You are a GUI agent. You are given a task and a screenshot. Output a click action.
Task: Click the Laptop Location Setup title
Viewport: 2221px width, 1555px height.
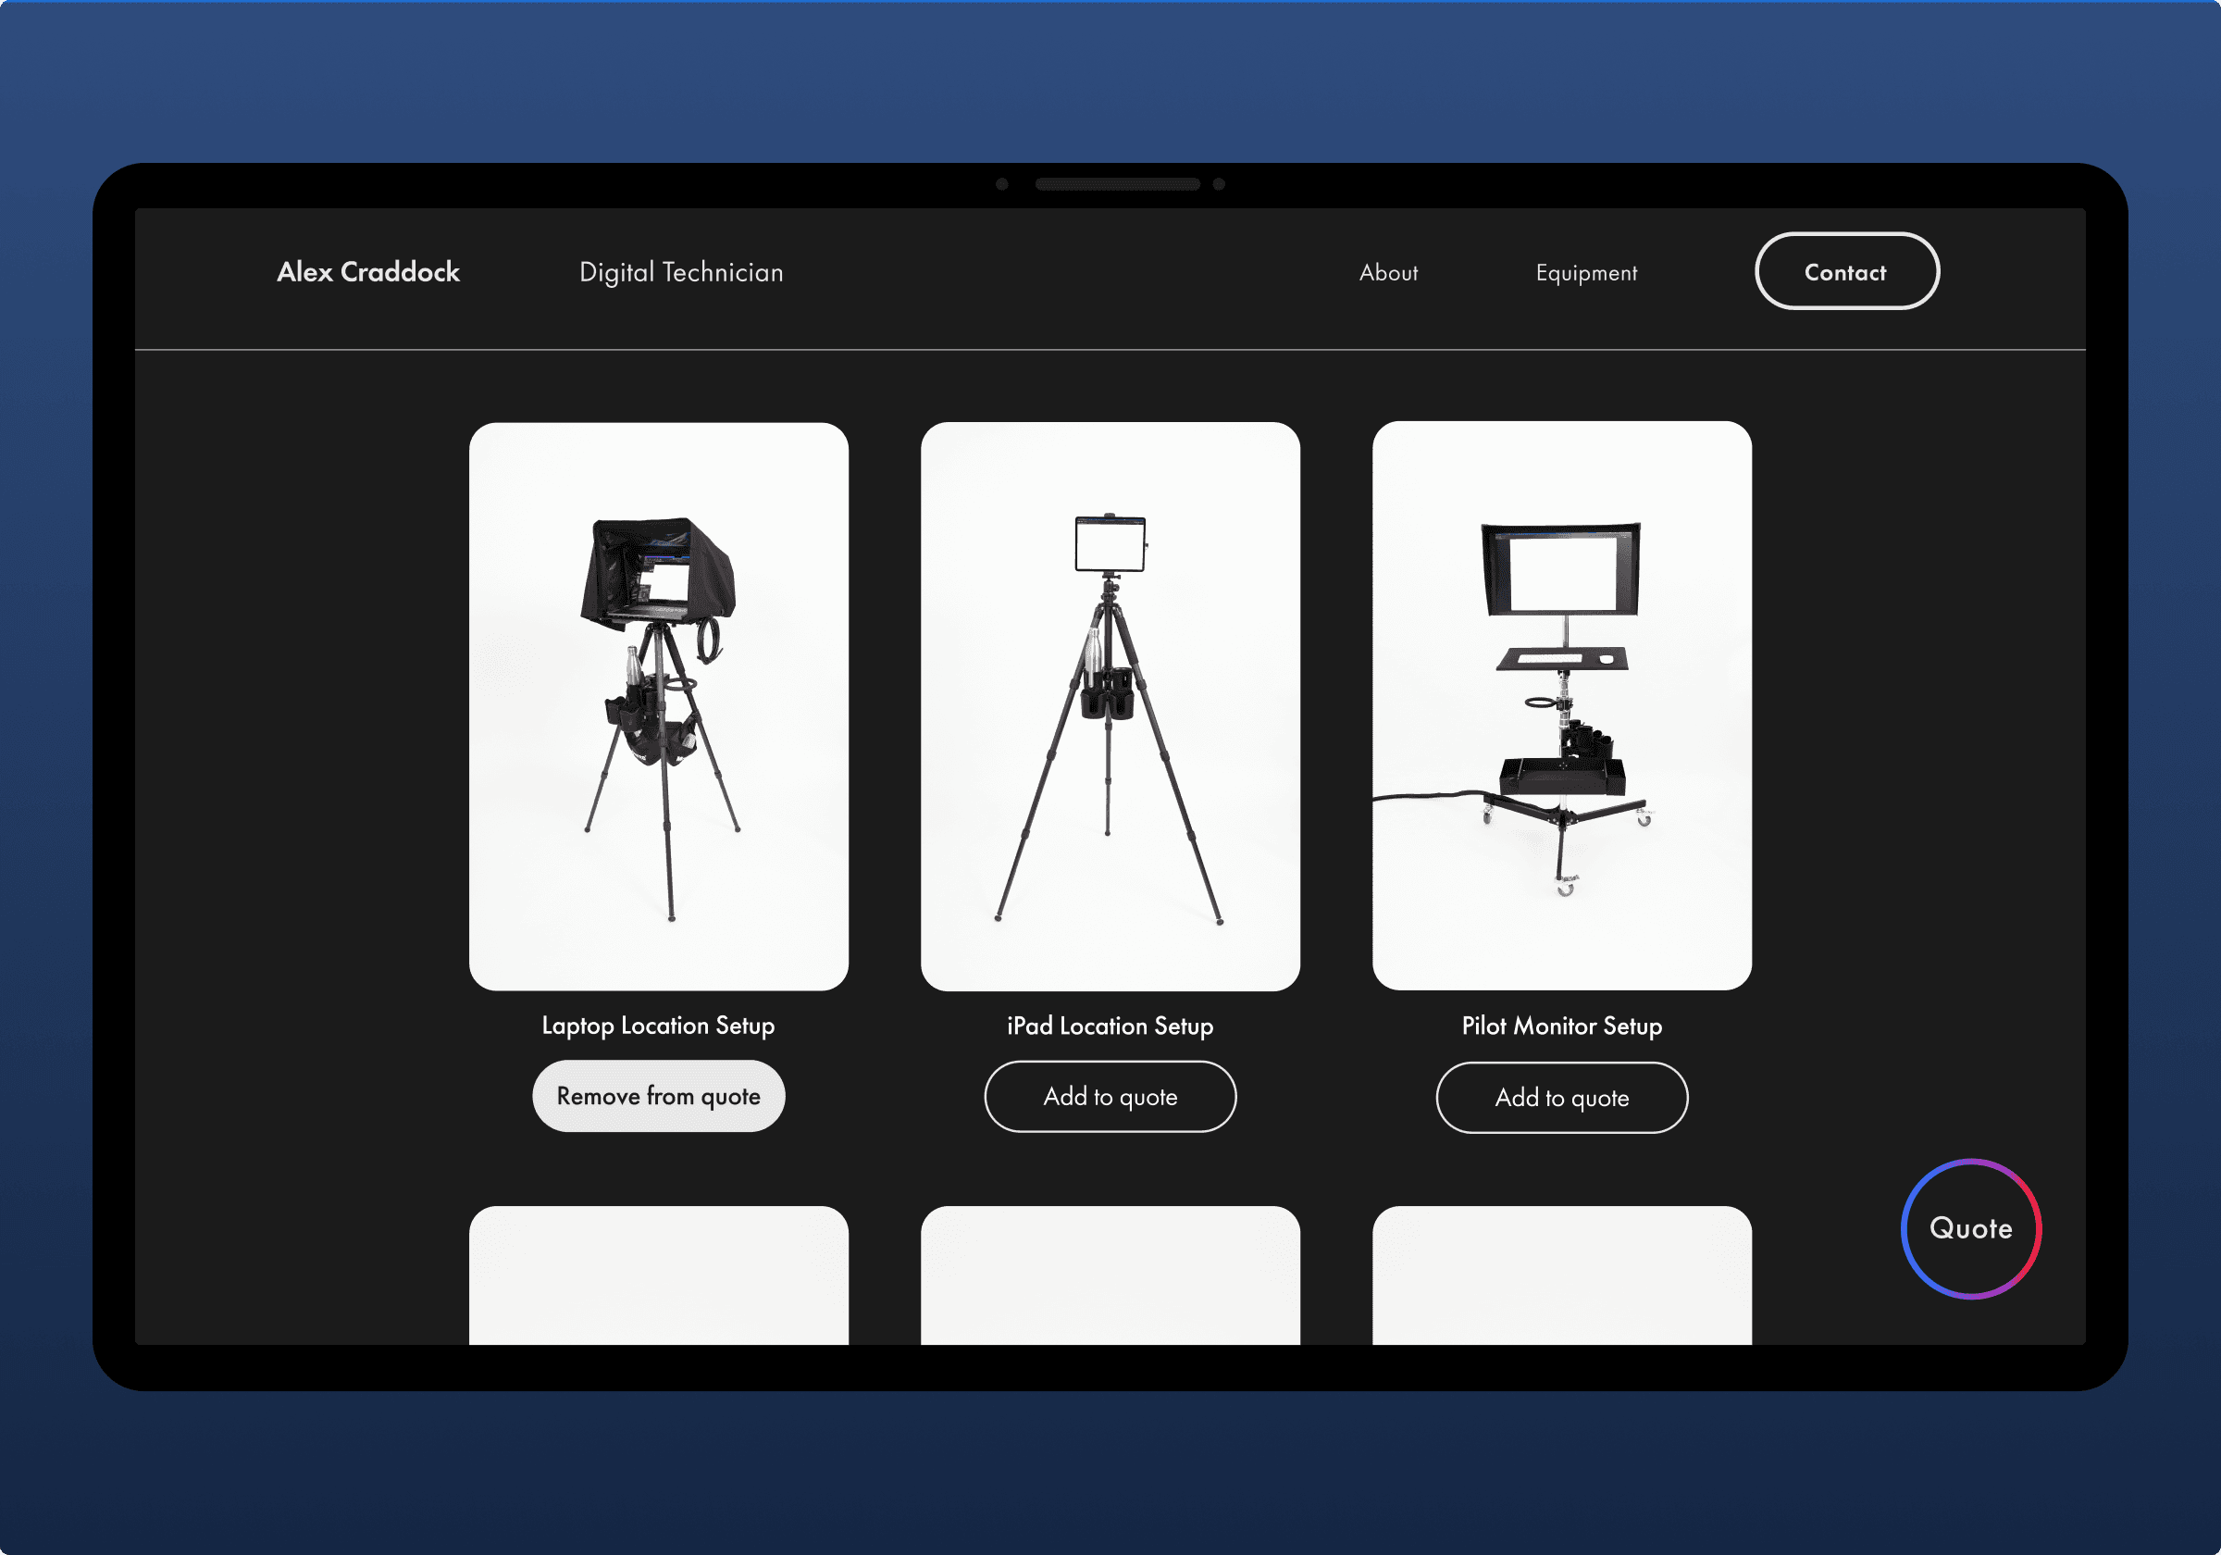click(658, 1026)
